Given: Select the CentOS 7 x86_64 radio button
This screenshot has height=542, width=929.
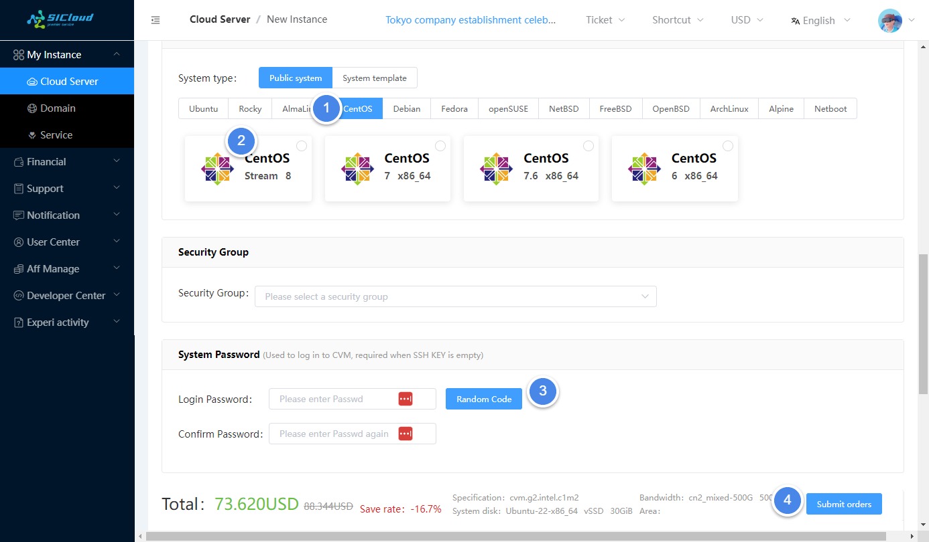Looking at the screenshot, I should pyautogui.click(x=440, y=146).
